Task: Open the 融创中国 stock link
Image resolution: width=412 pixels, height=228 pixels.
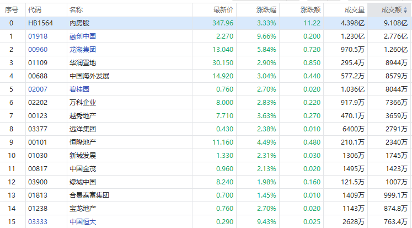Action: click(x=83, y=36)
